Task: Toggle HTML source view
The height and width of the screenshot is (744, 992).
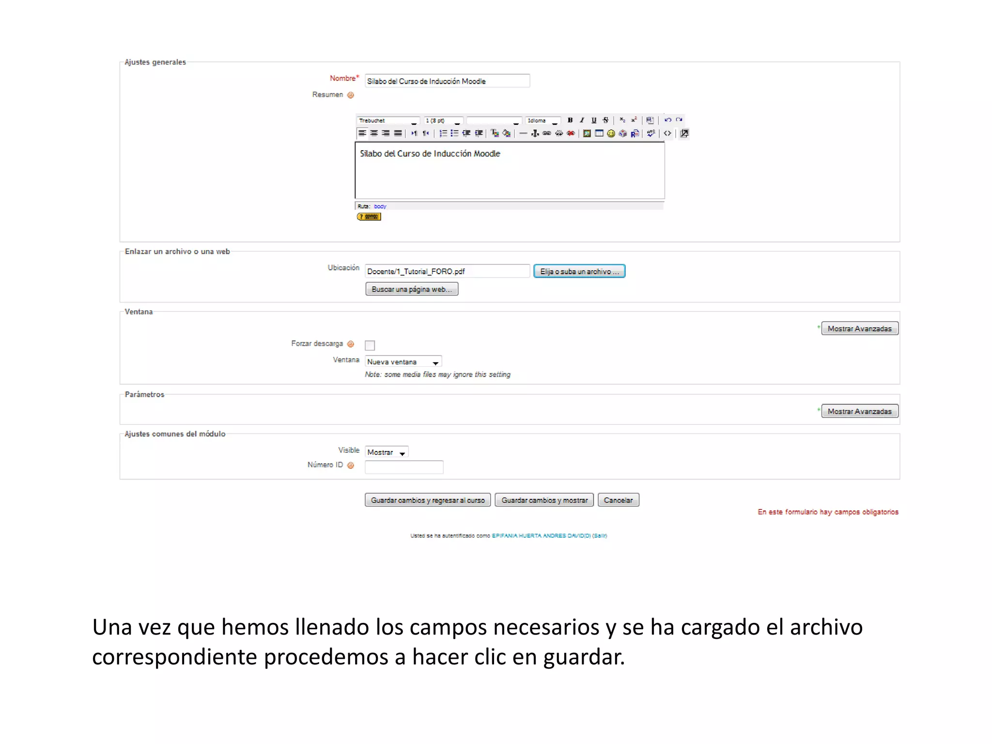Action: (667, 133)
